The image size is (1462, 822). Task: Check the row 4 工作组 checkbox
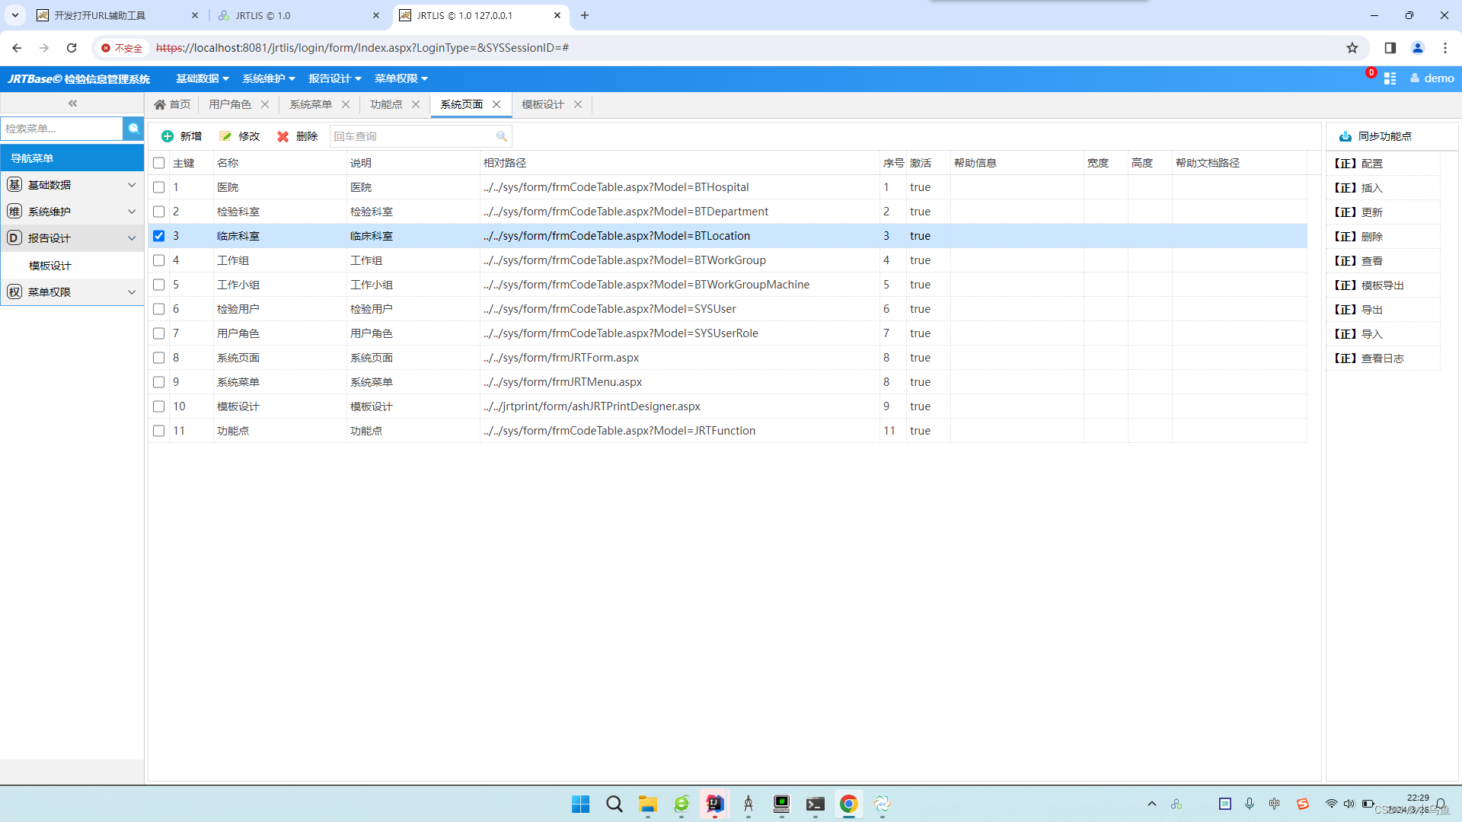point(158,260)
